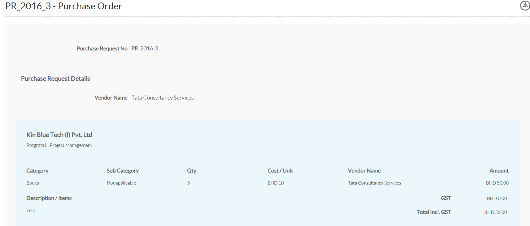Click the 'Vendor Name' column header in table
This screenshot has width=530, height=226.
364,171
